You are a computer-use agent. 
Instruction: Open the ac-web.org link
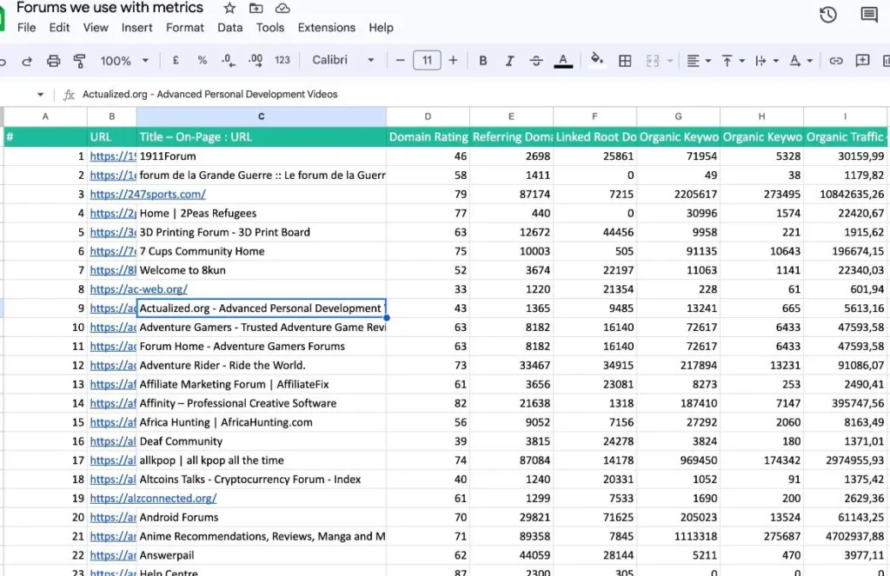click(x=138, y=289)
